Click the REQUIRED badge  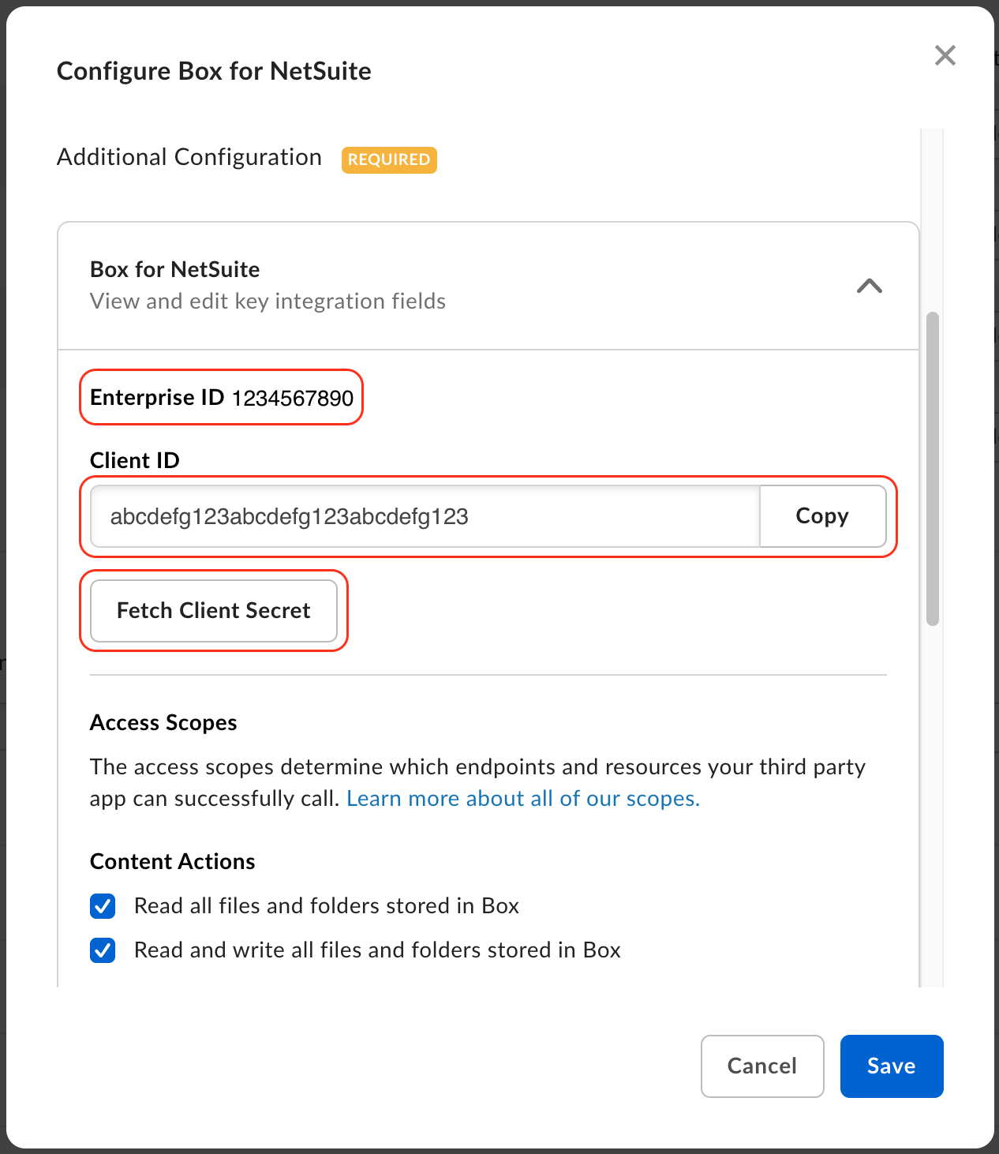(389, 159)
